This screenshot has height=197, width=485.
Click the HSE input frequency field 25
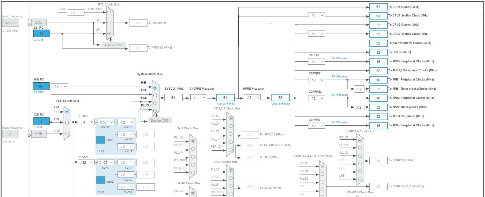[x=10, y=134]
